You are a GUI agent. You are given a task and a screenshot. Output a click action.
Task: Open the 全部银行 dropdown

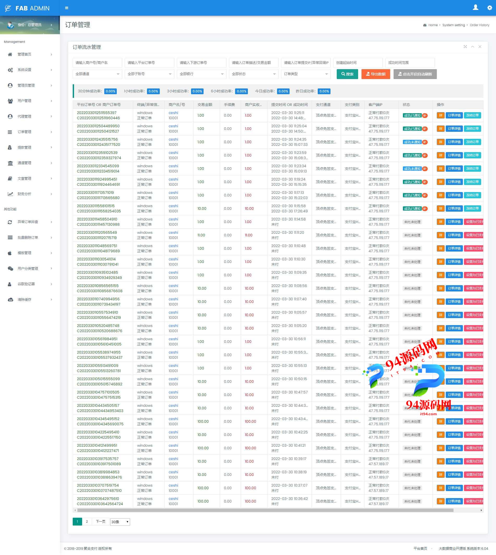click(201, 74)
